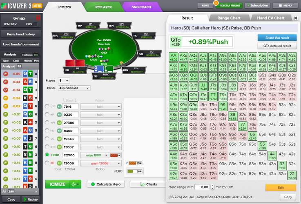Image resolution: width=301 pixels, height=204 pixels.
Task: Click the BB red face-down cards
Action: coord(75,63)
